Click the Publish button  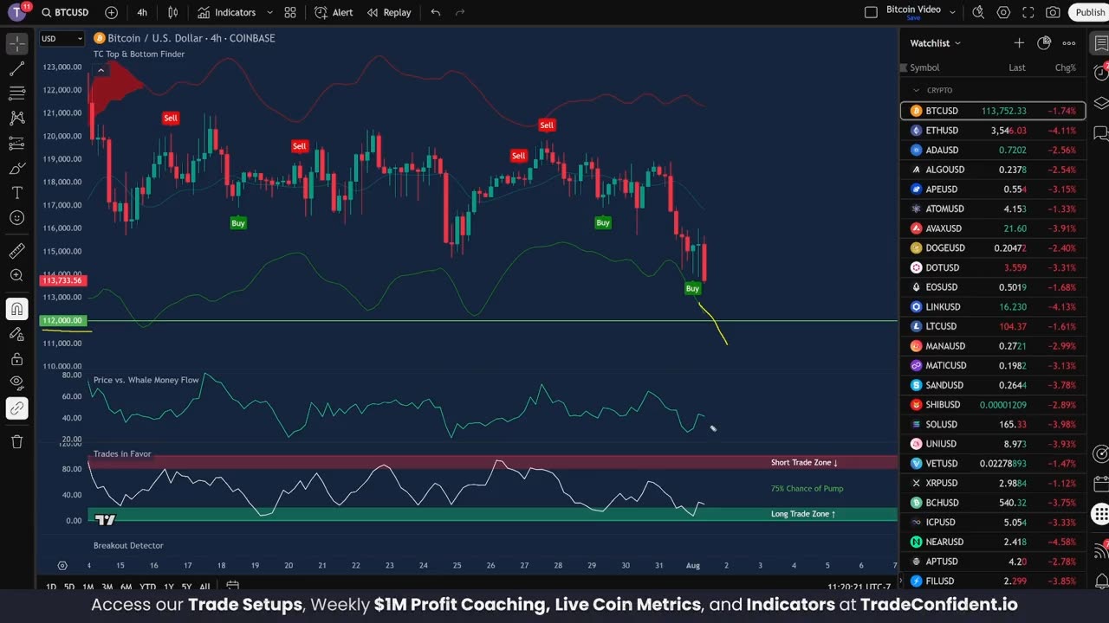click(x=1089, y=12)
